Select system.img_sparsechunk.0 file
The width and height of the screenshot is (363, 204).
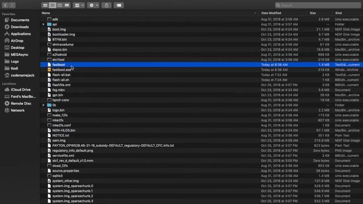73,186
